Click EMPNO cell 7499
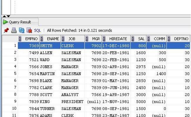191x117 pixels. (29, 53)
